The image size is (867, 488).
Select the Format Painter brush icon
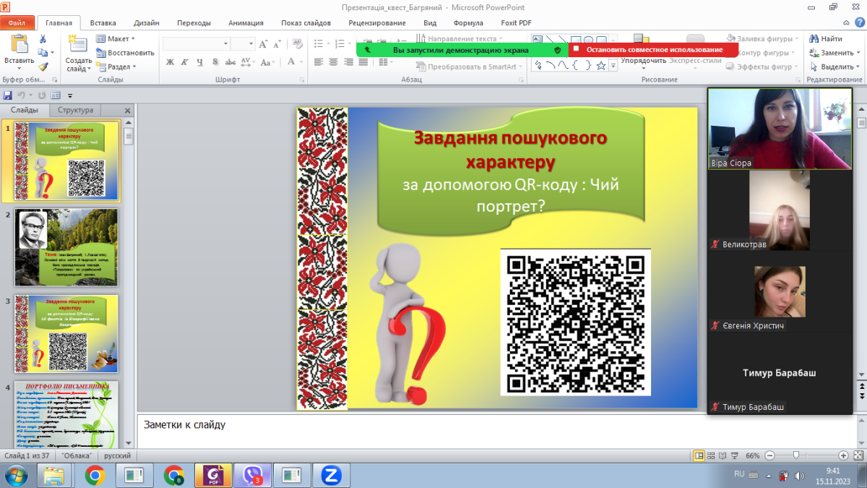coord(43,67)
